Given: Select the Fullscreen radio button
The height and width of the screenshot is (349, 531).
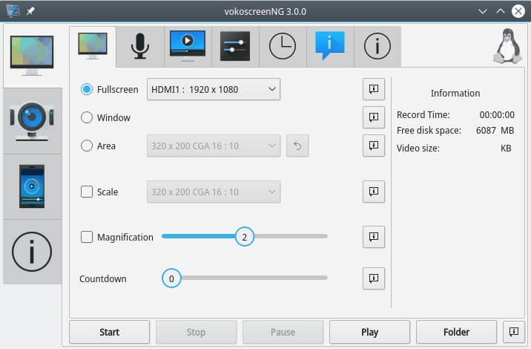Looking at the screenshot, I should coord(87,89).
